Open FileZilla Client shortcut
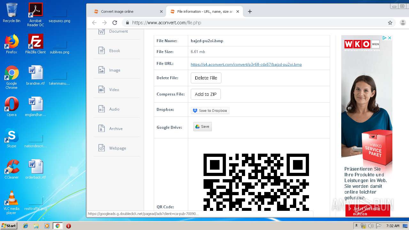409x230 pixels. (x=35, y=44)
